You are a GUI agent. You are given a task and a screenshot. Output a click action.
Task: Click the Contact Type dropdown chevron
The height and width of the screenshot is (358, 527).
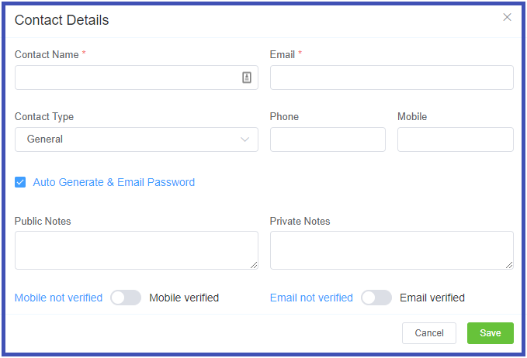point(245,139)
